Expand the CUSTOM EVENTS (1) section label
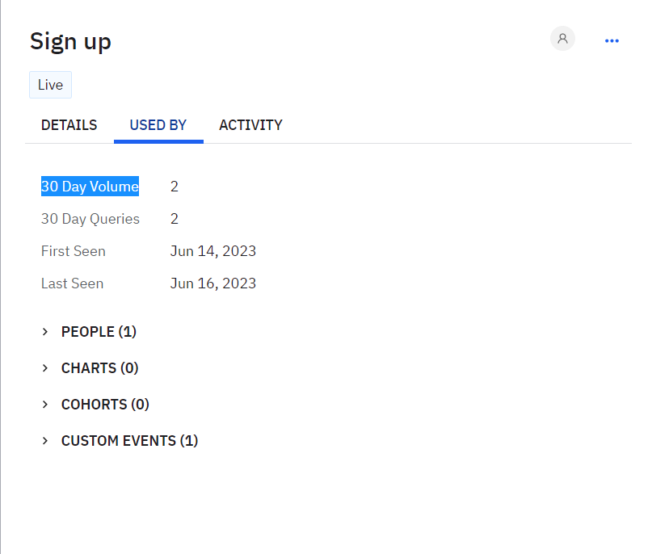The image size is (652, 554). (x=129, y=440)
